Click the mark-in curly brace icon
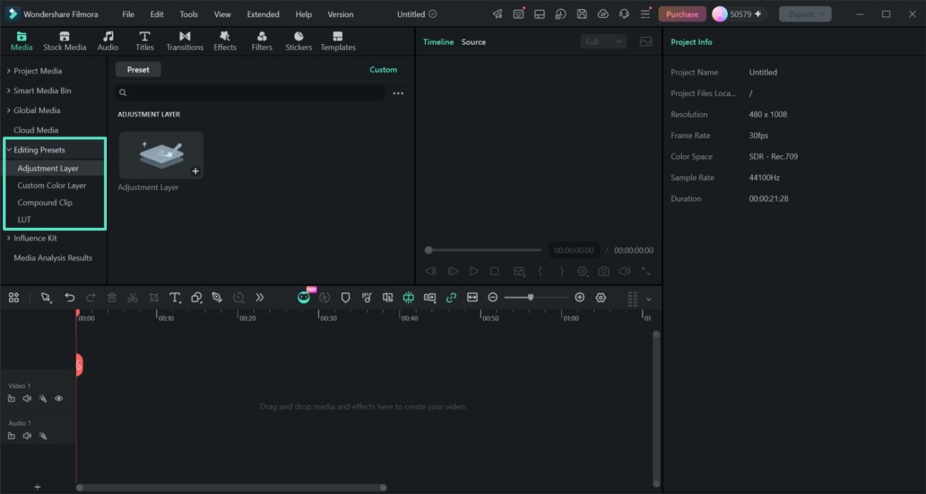The width and height of the screenshot is (926, 494). [x=540, y=271]
